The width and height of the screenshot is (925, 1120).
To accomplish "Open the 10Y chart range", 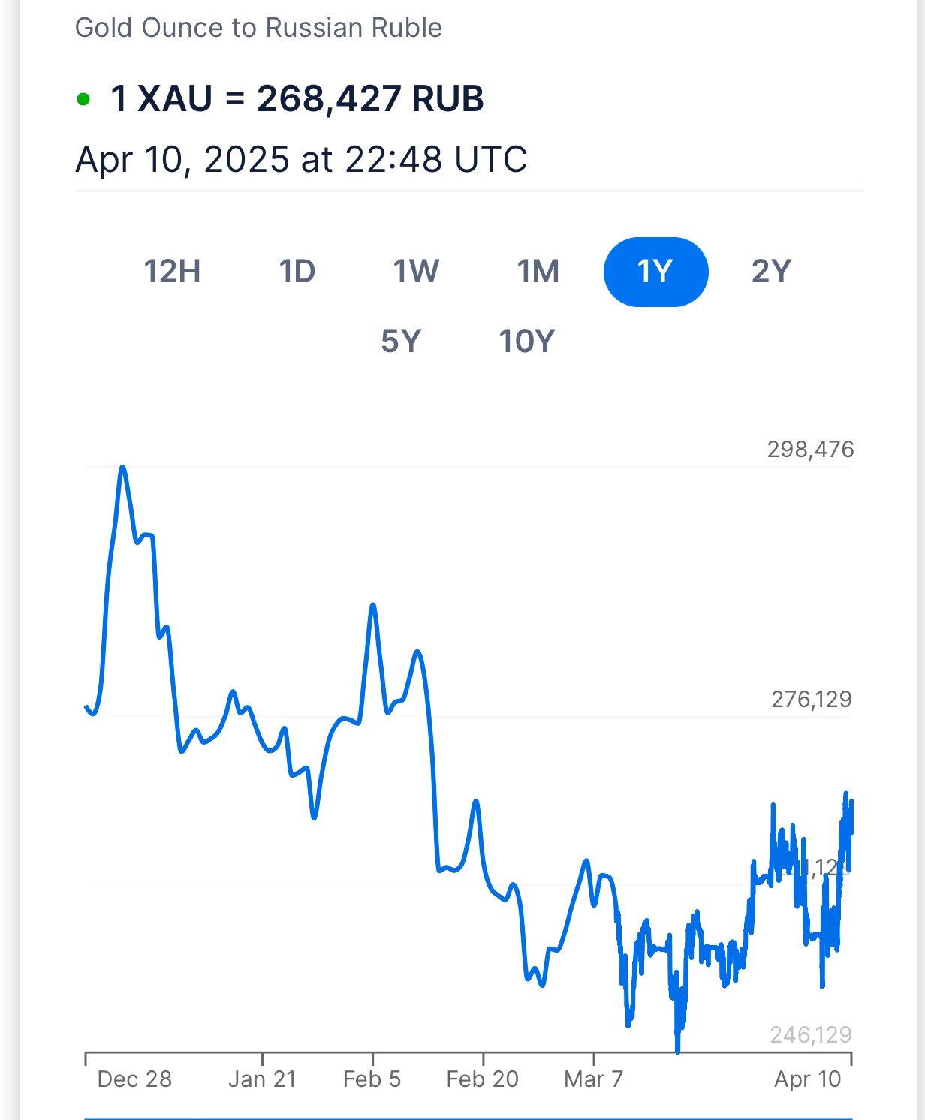I will [526, 342].
